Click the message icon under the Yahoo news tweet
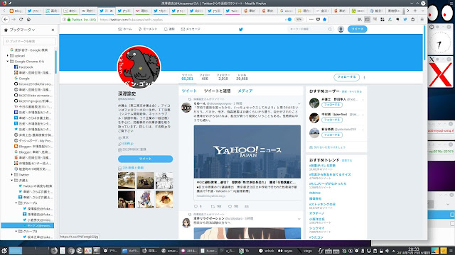This screenshot has width=455, height=255. 247,206
